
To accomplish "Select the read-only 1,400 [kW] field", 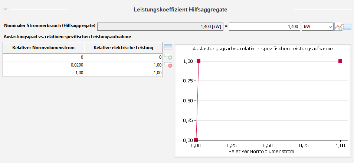I will pyautogui.click(x=160, y=27).
